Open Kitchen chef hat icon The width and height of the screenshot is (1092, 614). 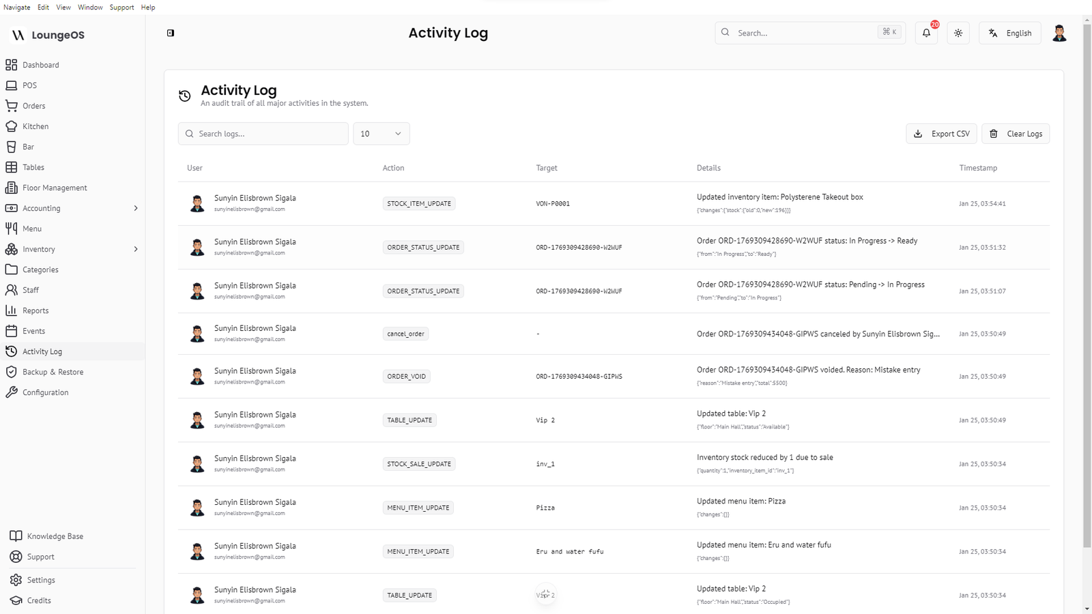11,126
